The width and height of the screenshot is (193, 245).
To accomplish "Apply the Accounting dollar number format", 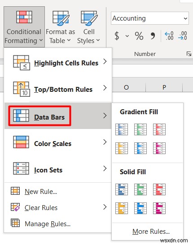I will (117, 36).
